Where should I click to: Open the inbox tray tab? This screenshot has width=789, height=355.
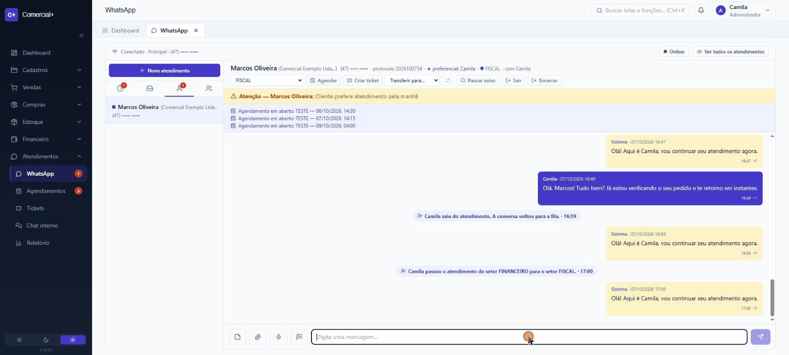click(x=149, y=88)
